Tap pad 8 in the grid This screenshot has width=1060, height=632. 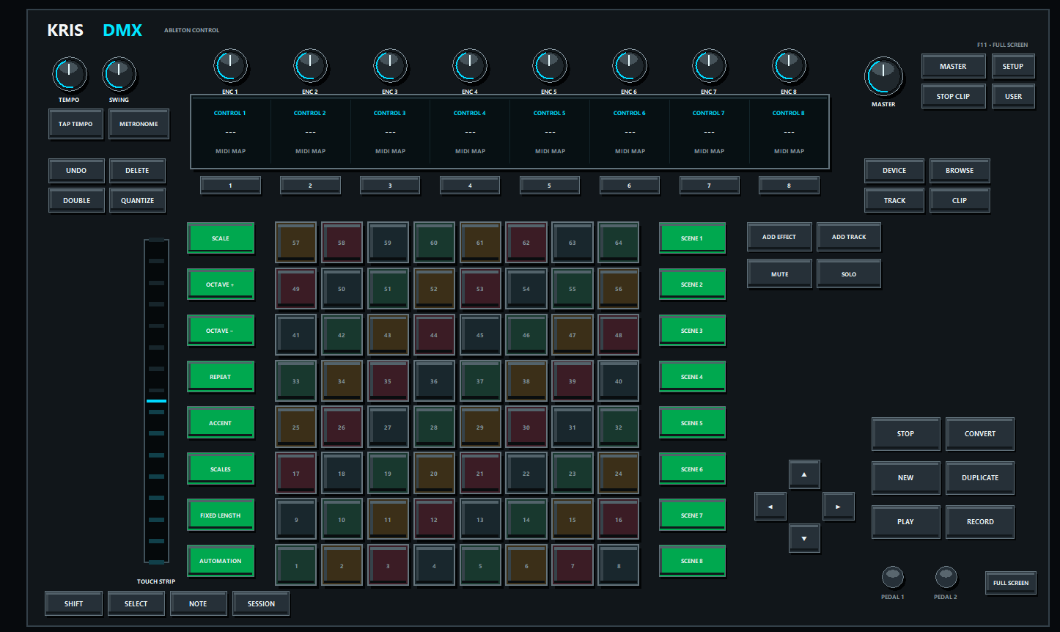[619, 565]
